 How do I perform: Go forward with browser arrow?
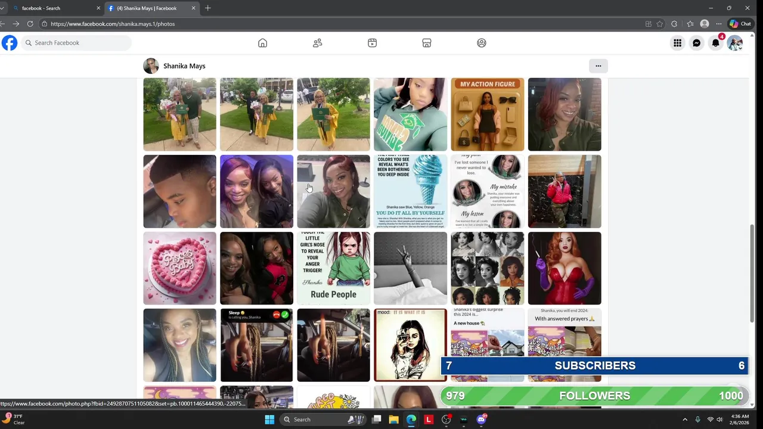click(16, 24)
